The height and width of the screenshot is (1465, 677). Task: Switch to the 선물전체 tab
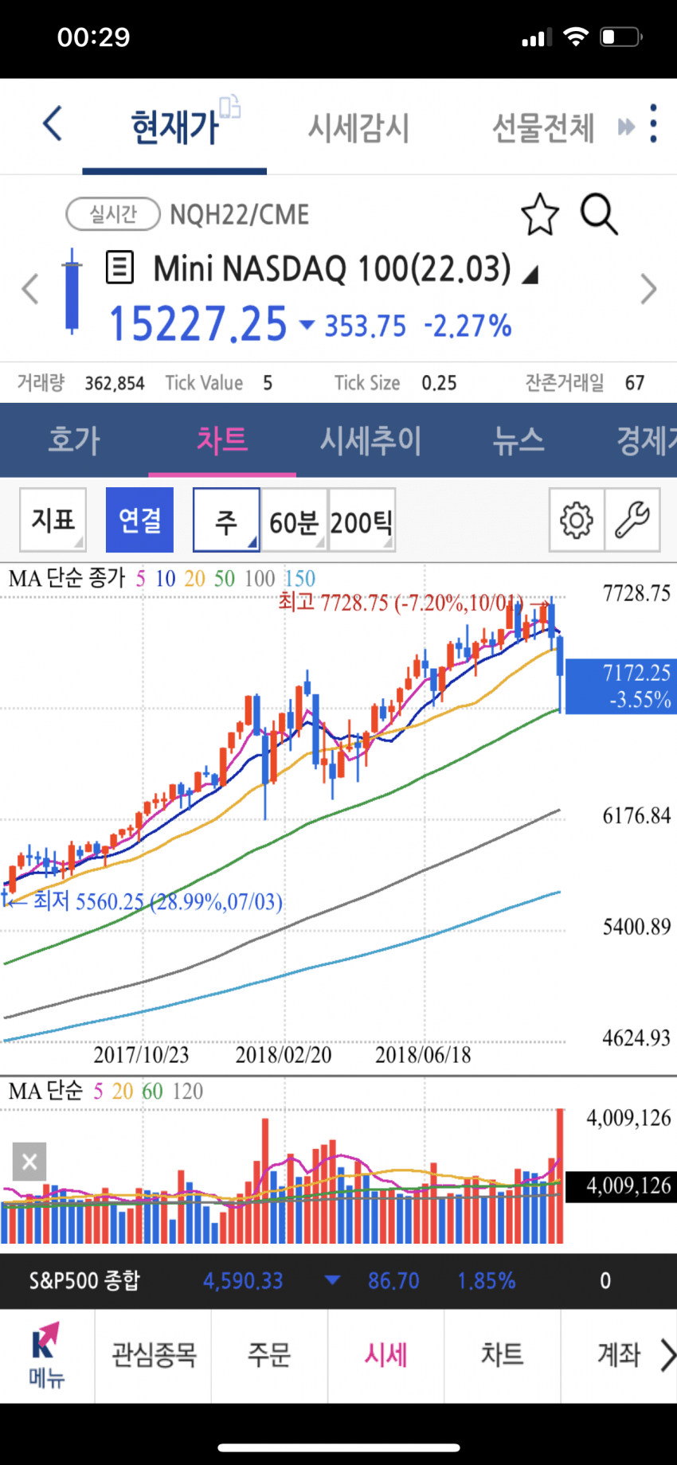[543, 127]
